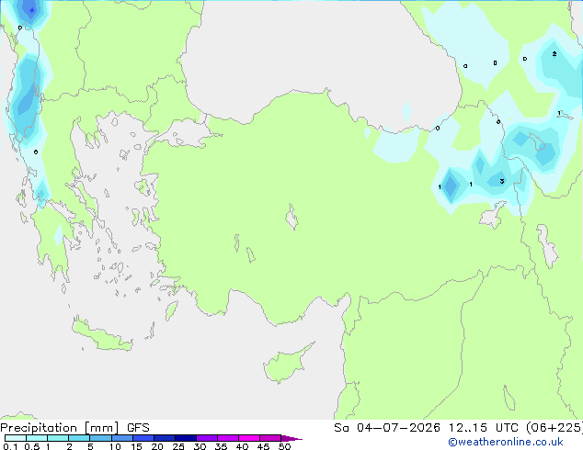Open the weatheronline.co.uk copyright link

(x=506, y=442)
